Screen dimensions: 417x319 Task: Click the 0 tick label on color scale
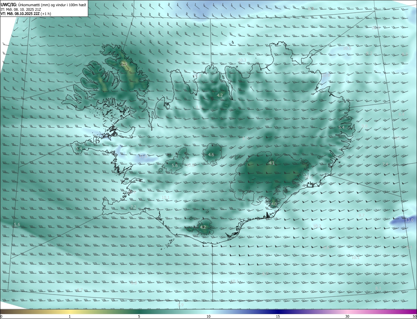click(1, 316)
